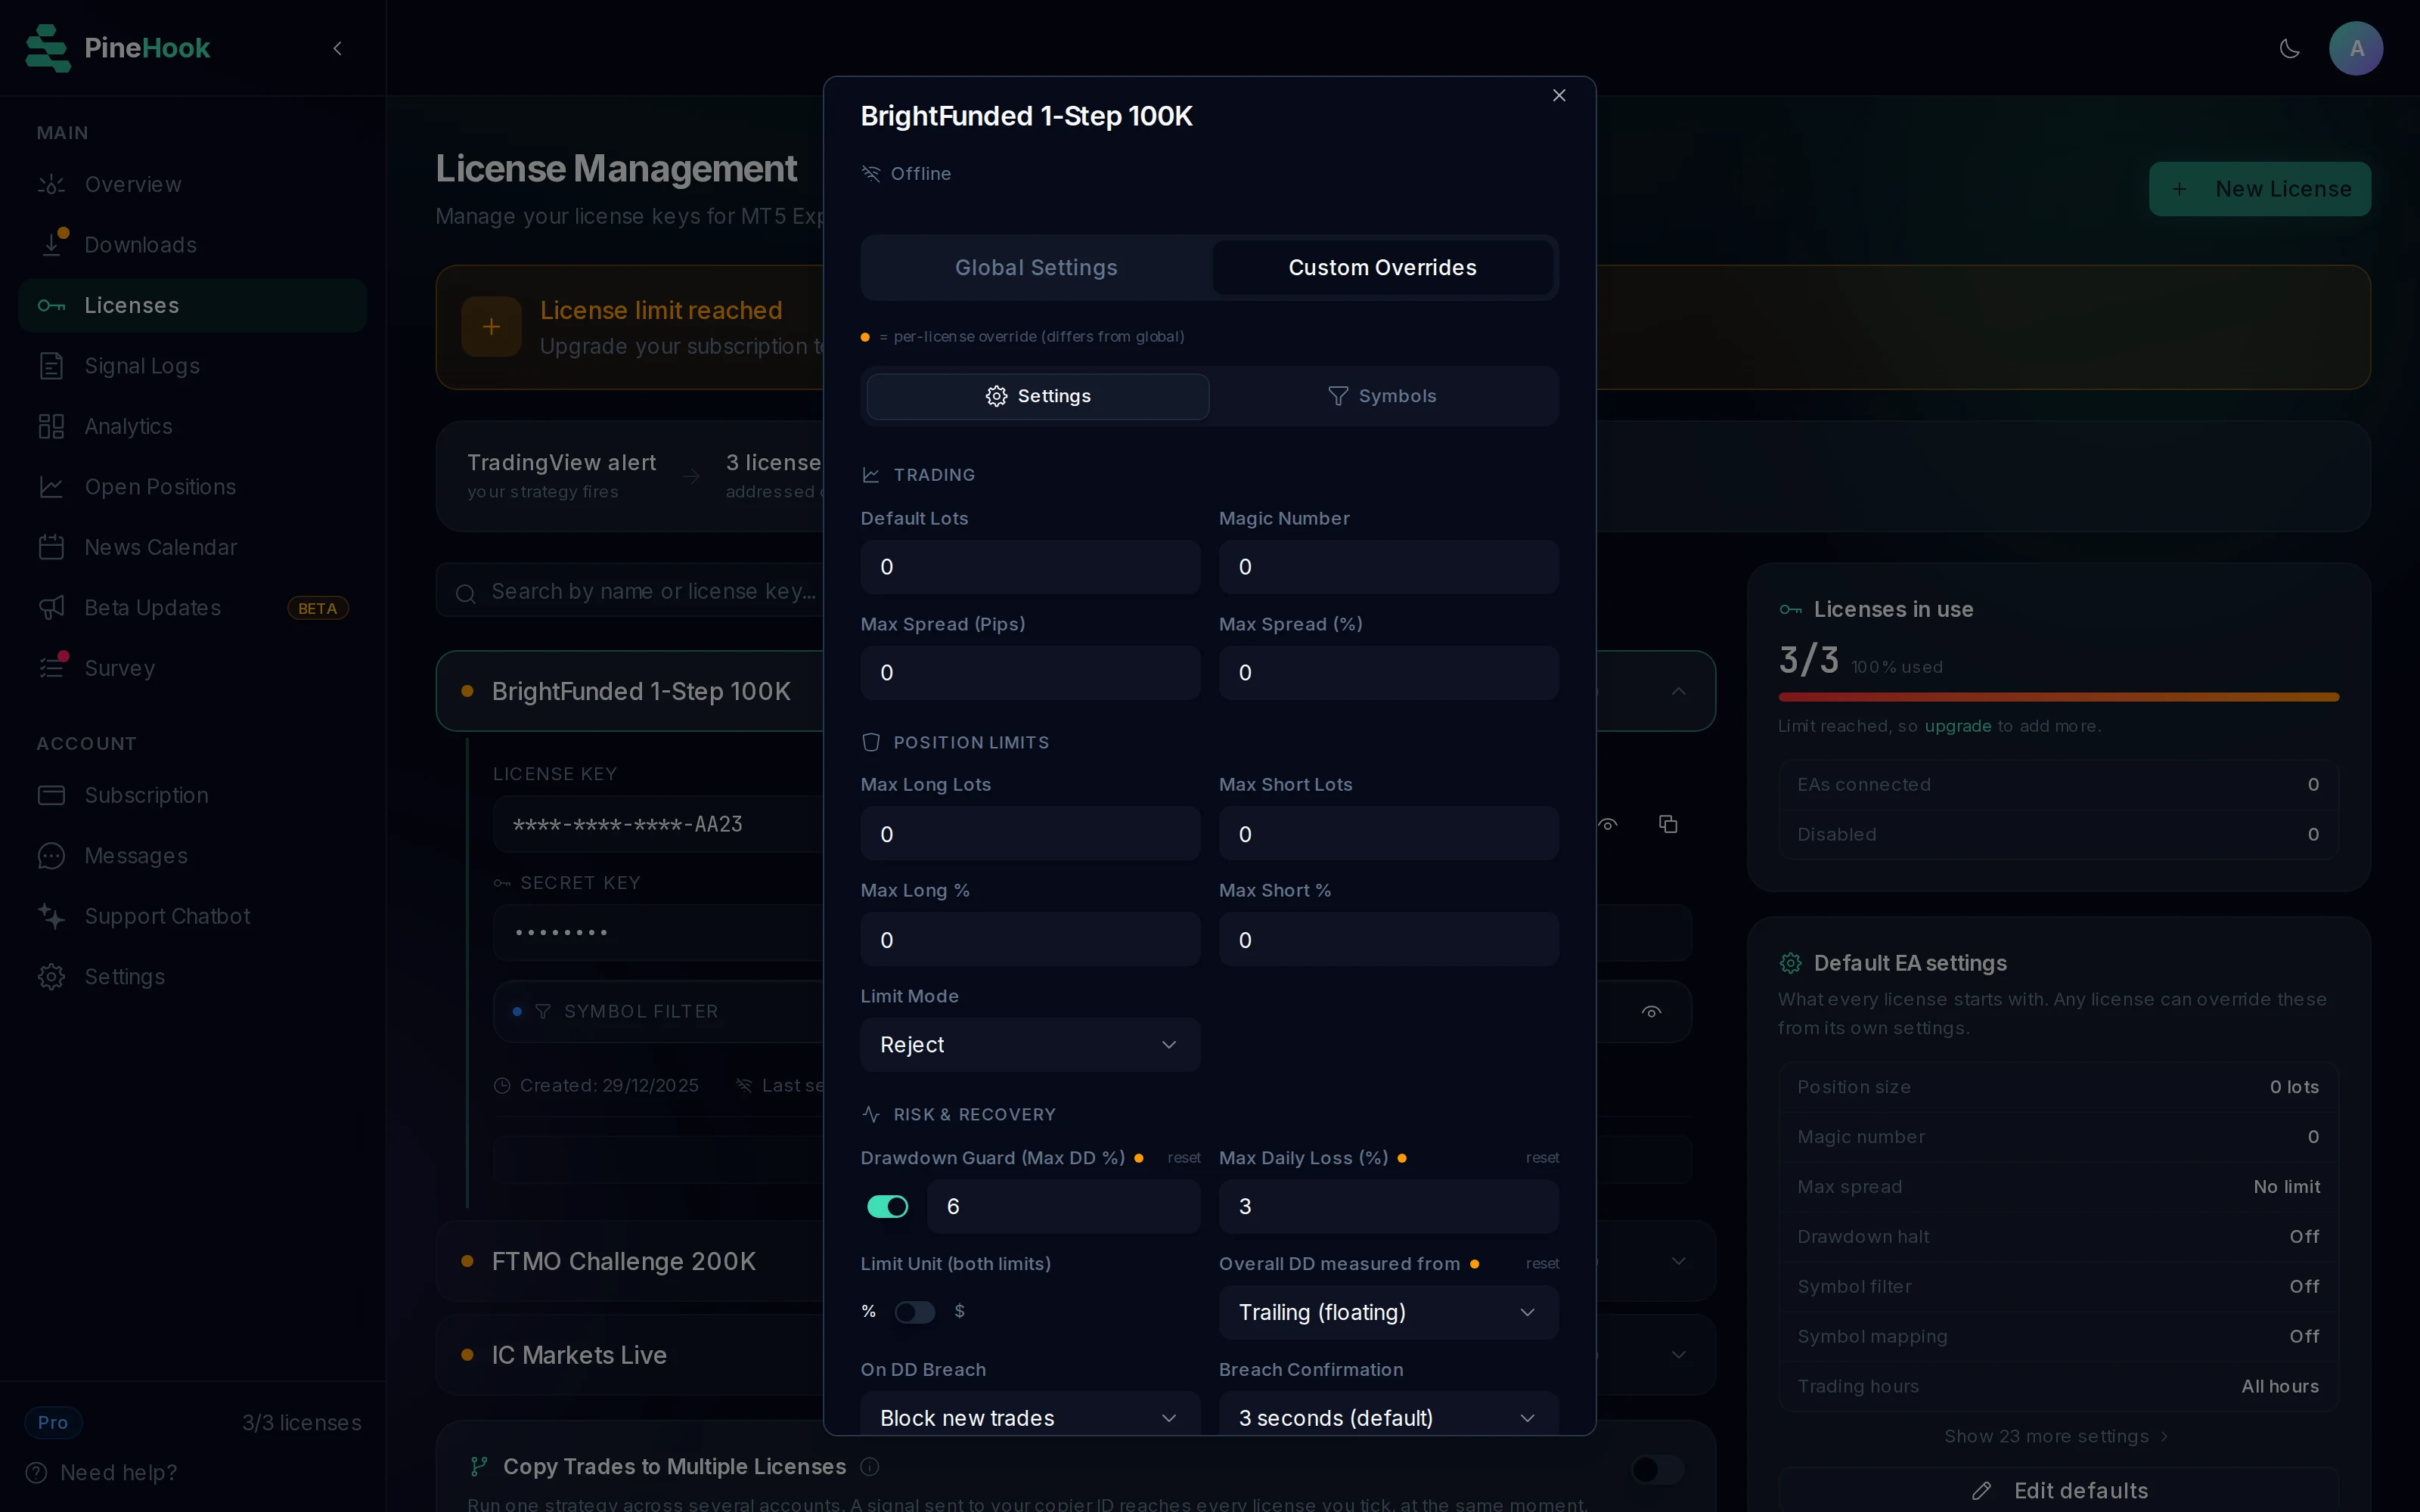Screen dimensions: 2420x1512
Task: Open the user avatar menu
Action: coord(2356,48)
